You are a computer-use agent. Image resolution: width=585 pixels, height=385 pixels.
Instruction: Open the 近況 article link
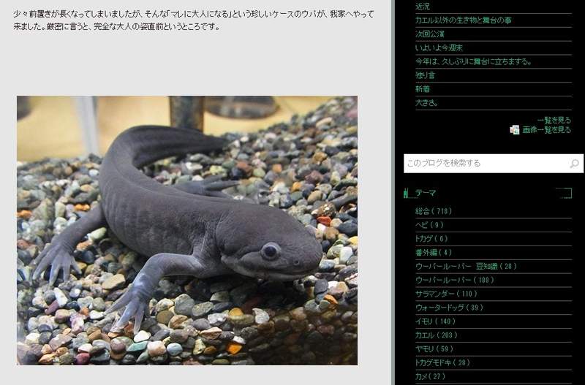click(x=423, y=7)
